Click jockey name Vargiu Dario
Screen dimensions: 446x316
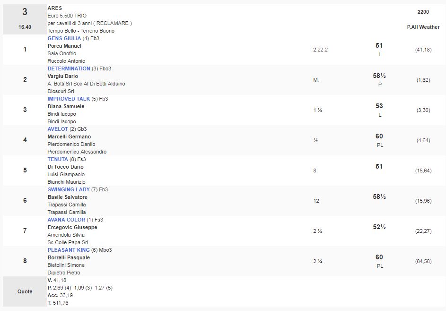click(x=63, y=76)
